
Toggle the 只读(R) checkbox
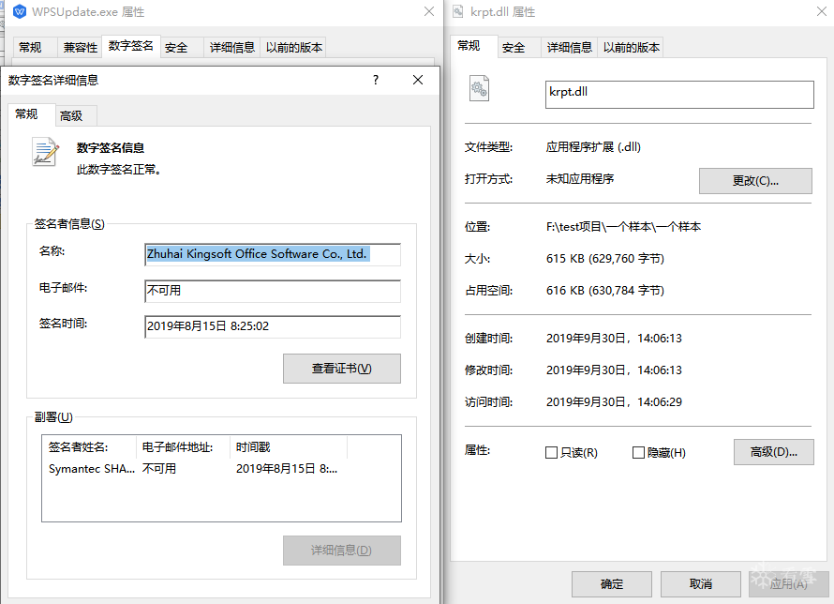[552, 452]
